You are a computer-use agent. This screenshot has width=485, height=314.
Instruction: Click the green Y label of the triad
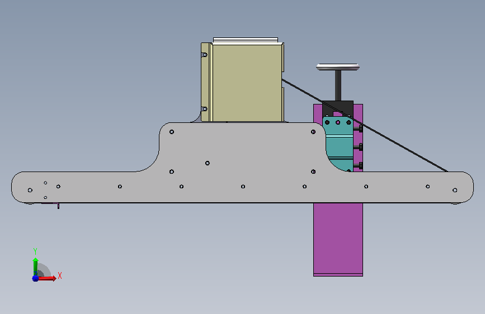[35, 251]
